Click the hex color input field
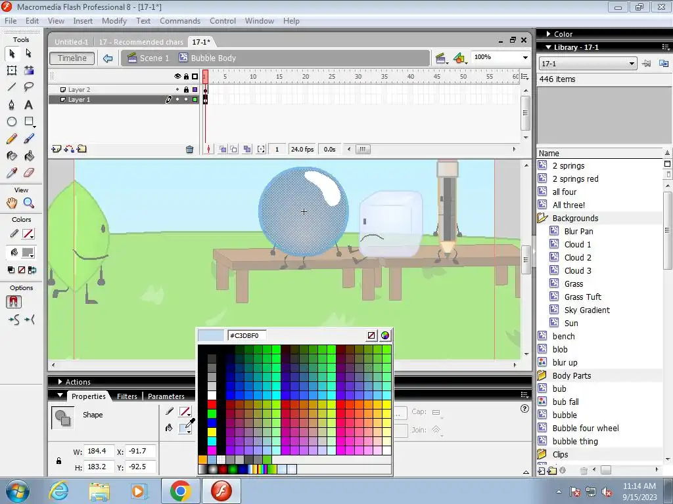 (247, 335)
